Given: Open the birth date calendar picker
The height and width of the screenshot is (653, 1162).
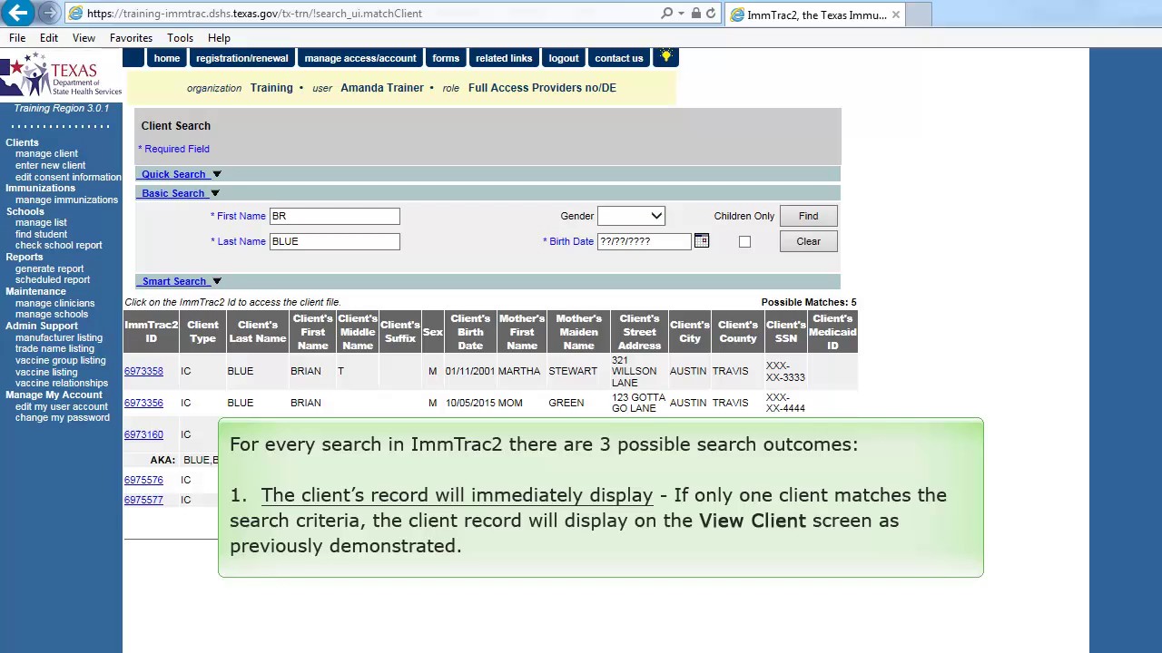Looking at the screenshot, I should (x=701, y=240).
